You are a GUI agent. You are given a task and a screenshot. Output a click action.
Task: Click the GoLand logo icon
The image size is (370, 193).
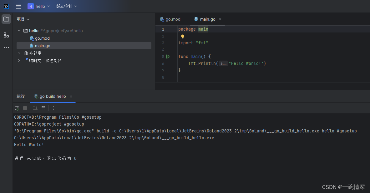[6, 6]
